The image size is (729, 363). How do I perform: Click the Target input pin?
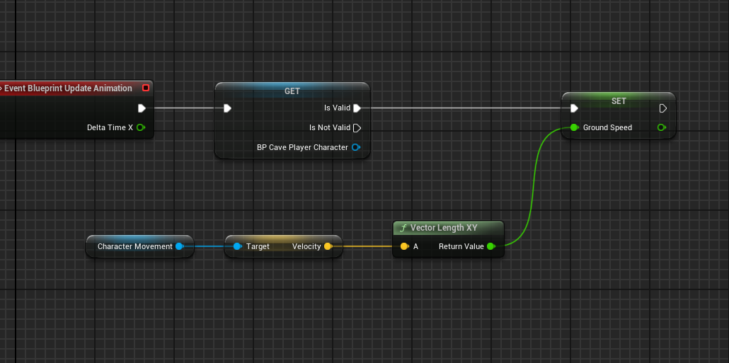point(237,246)
